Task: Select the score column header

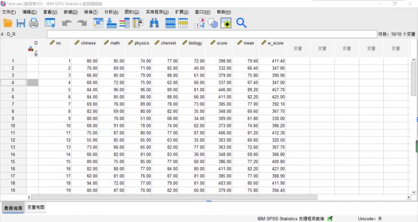Action: pyautogui.click(x=219, y=48)
